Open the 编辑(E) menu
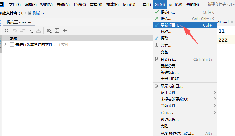Image resolution: width=235 pixels, height=136 pixels. tap(31, 5)
